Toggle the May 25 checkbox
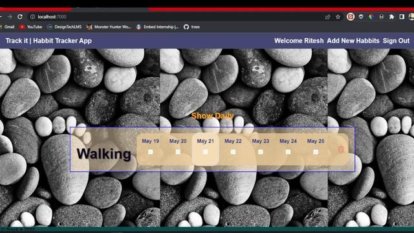The height and width of the screenshot is (233, 414). click(316, 152)
